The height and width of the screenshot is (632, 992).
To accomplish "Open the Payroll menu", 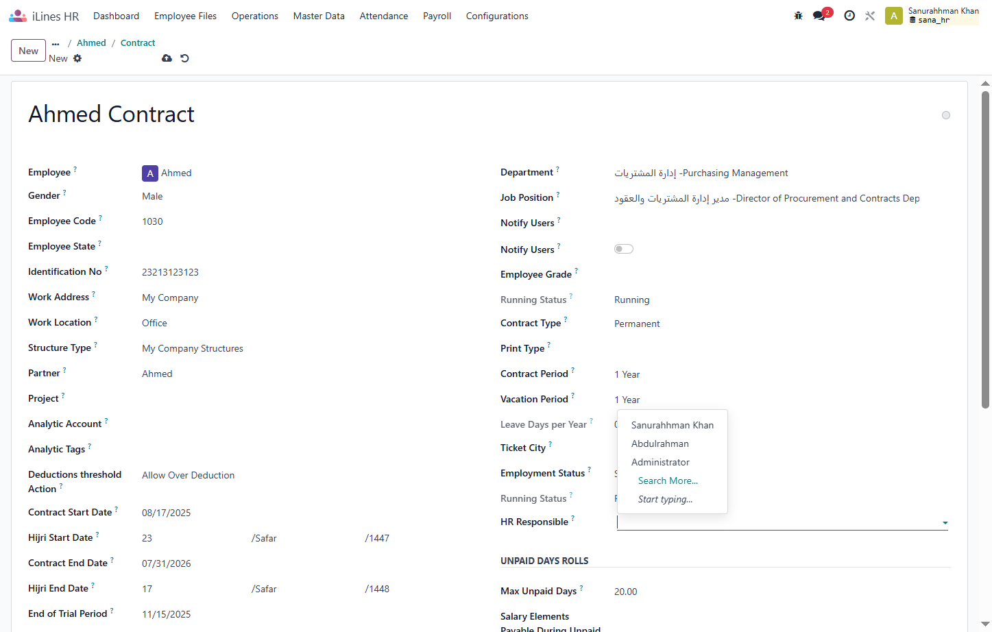I will (437, 16).
